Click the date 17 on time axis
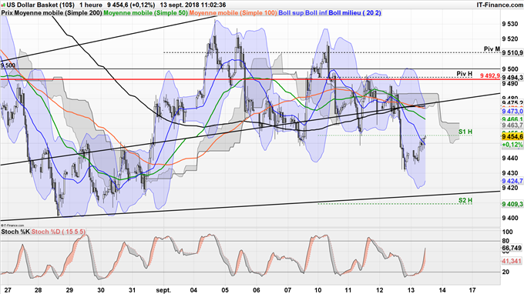Screen dimensions: 524x294 (472, 290)
